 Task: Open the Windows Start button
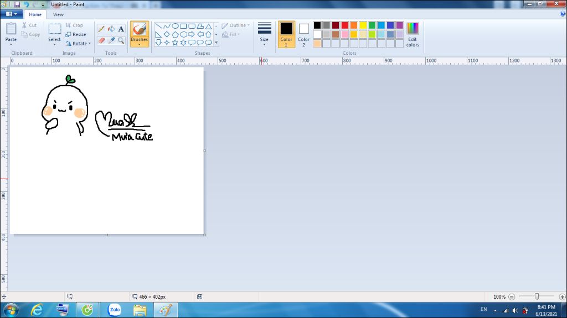click(x=11, y=310)
